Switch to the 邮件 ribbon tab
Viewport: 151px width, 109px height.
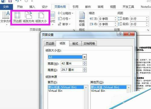tap(88, 7)
